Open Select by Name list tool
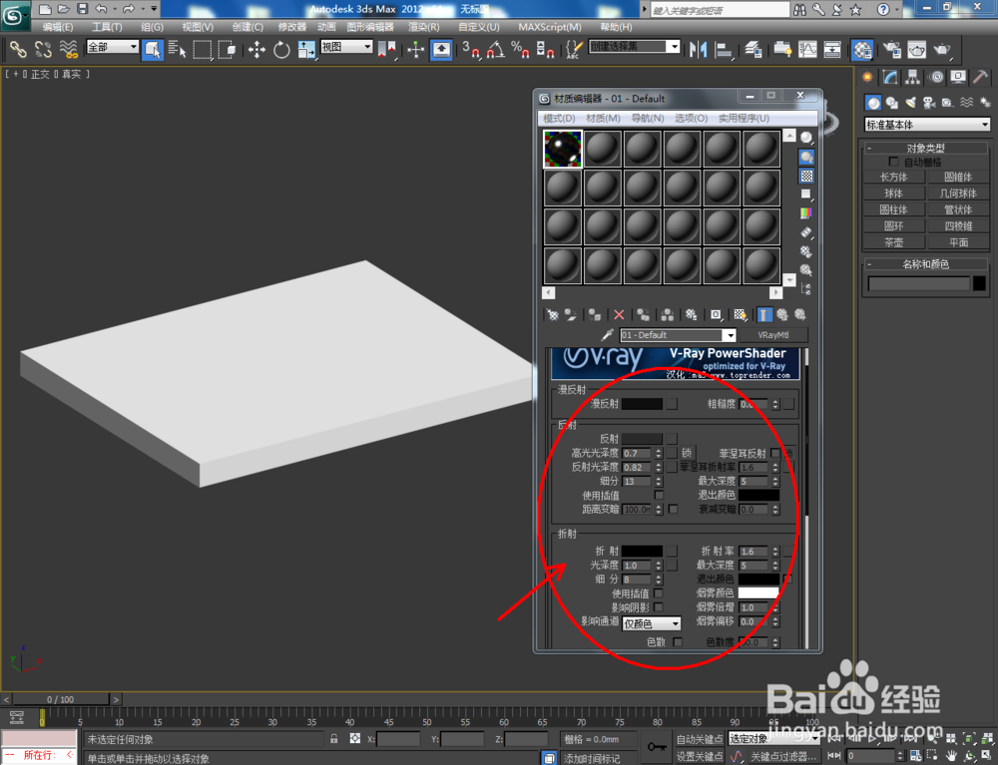This screenshot has height=765, width=998. click(x=177, y=50)
